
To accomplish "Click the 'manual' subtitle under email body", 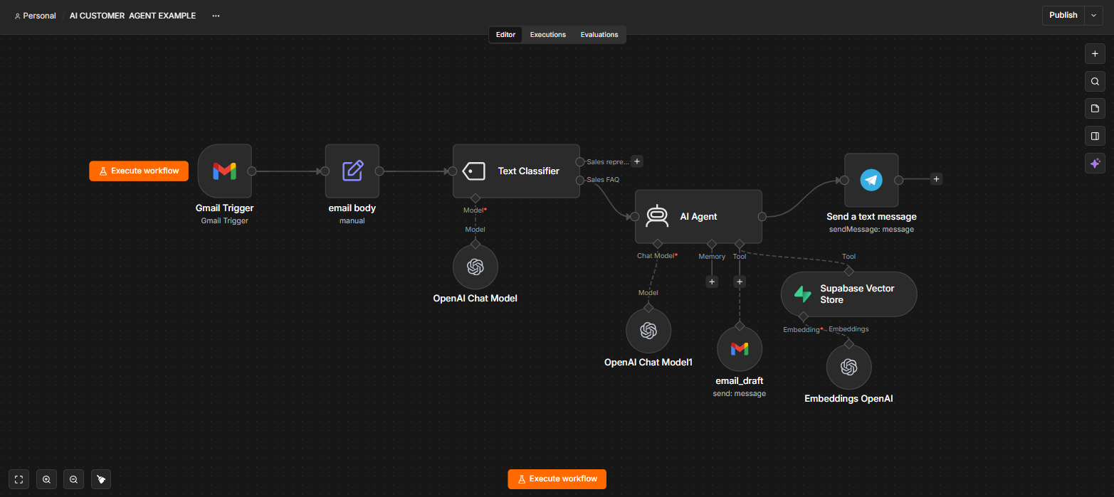I will point(352,220).
